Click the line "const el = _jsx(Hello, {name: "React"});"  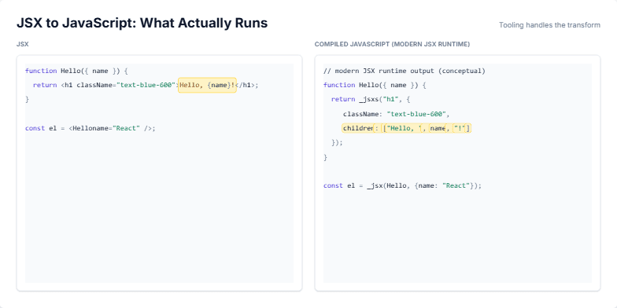pyautogui.click(x=403, y=185)
